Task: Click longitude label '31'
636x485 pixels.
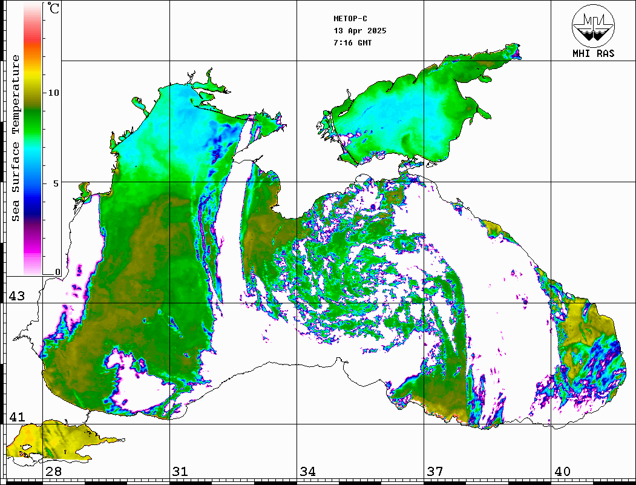Action: point(180,471)
